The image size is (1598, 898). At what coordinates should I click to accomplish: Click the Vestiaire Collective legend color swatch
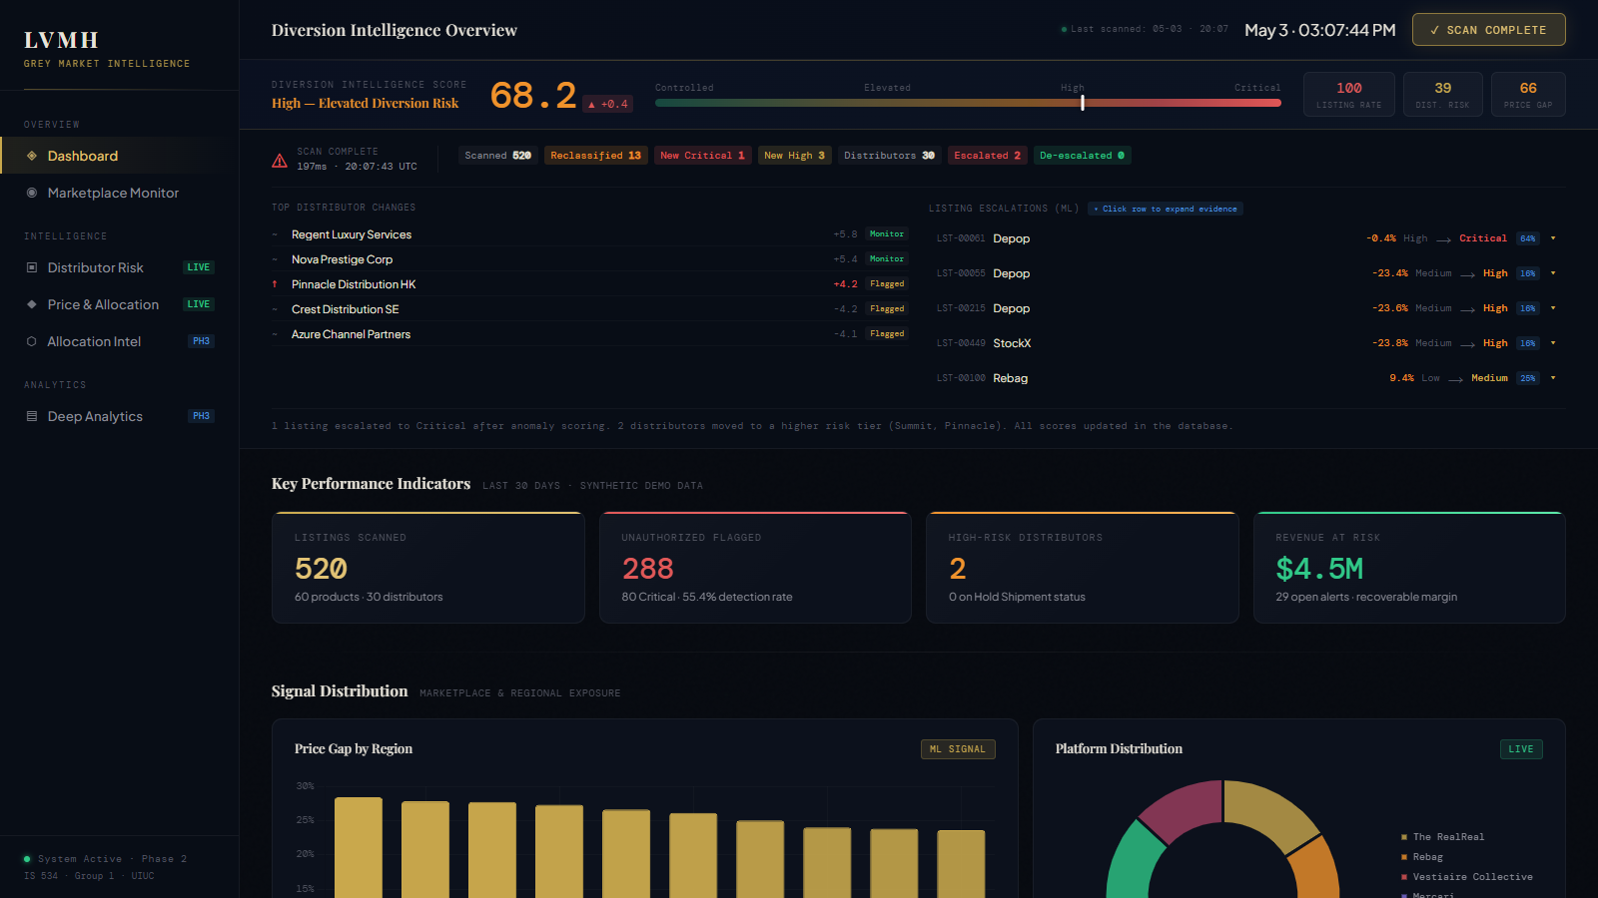pyautogui.click(x=1403, y=877)
